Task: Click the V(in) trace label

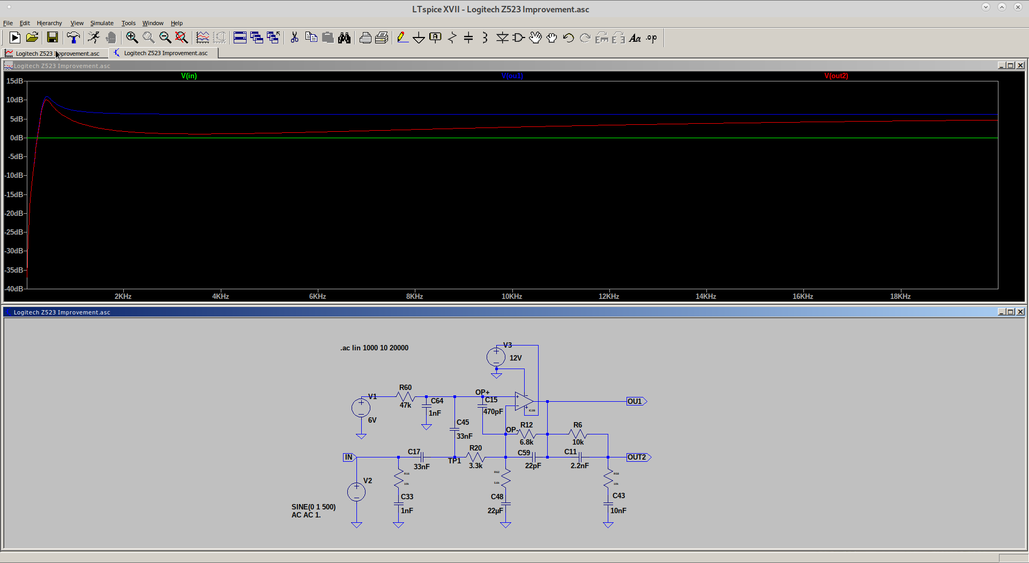Action: 189,76
